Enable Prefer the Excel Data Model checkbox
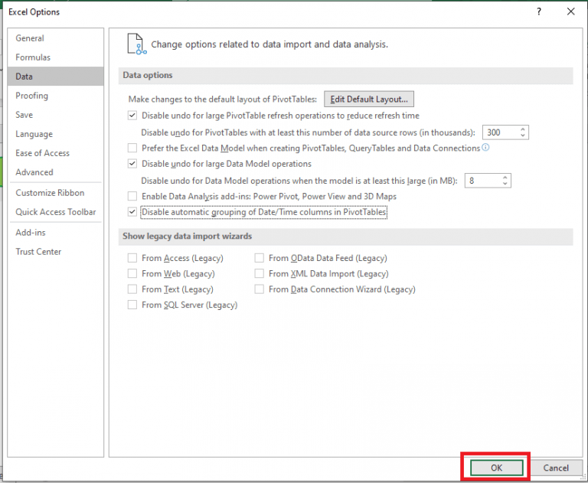Screen dimensions: 588x483 click(x=132, y=148)
